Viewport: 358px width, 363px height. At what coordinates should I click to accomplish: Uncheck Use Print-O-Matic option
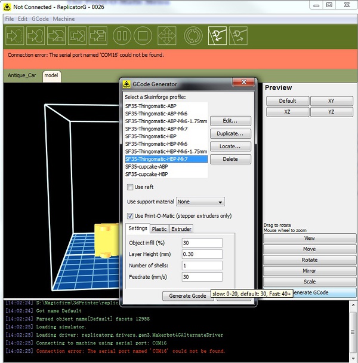point(131,216)
